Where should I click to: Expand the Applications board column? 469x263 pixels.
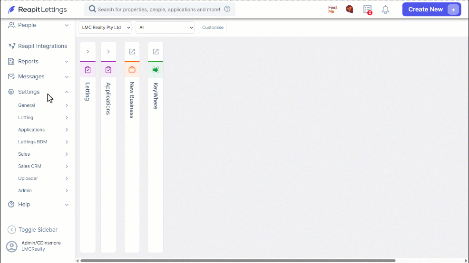coord(108,52)
